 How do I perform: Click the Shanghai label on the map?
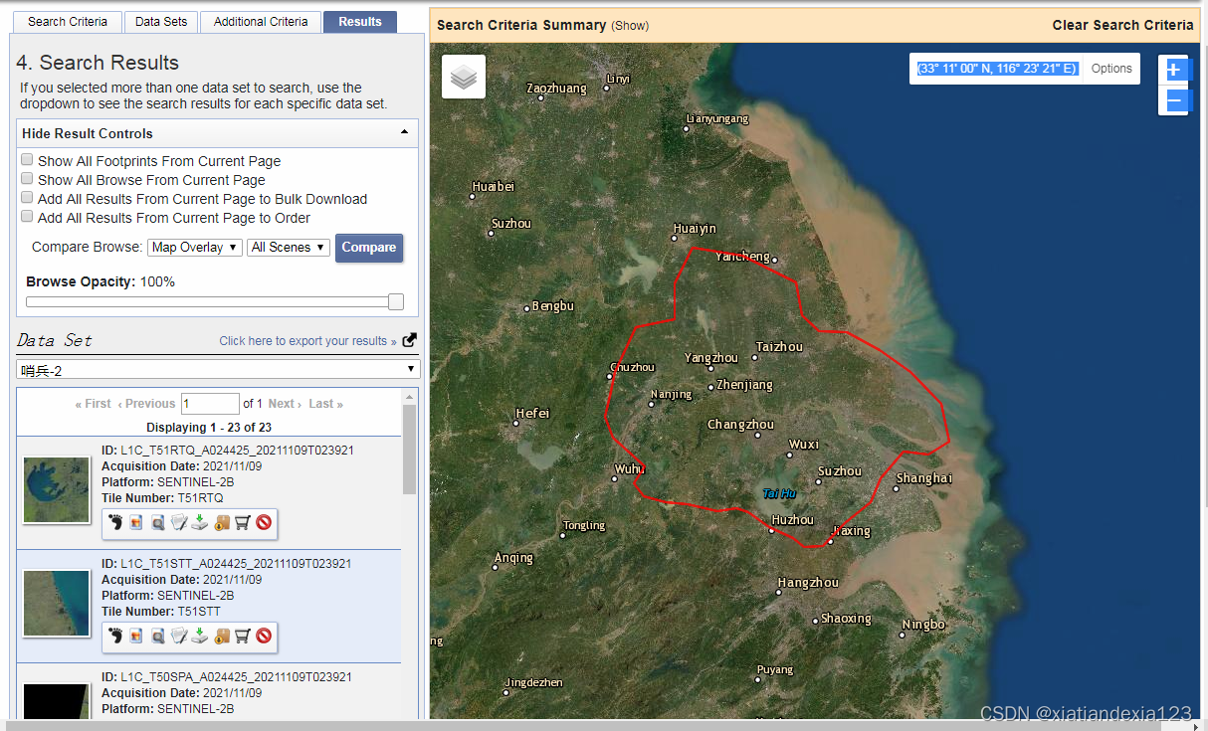[x=924, y=478]
